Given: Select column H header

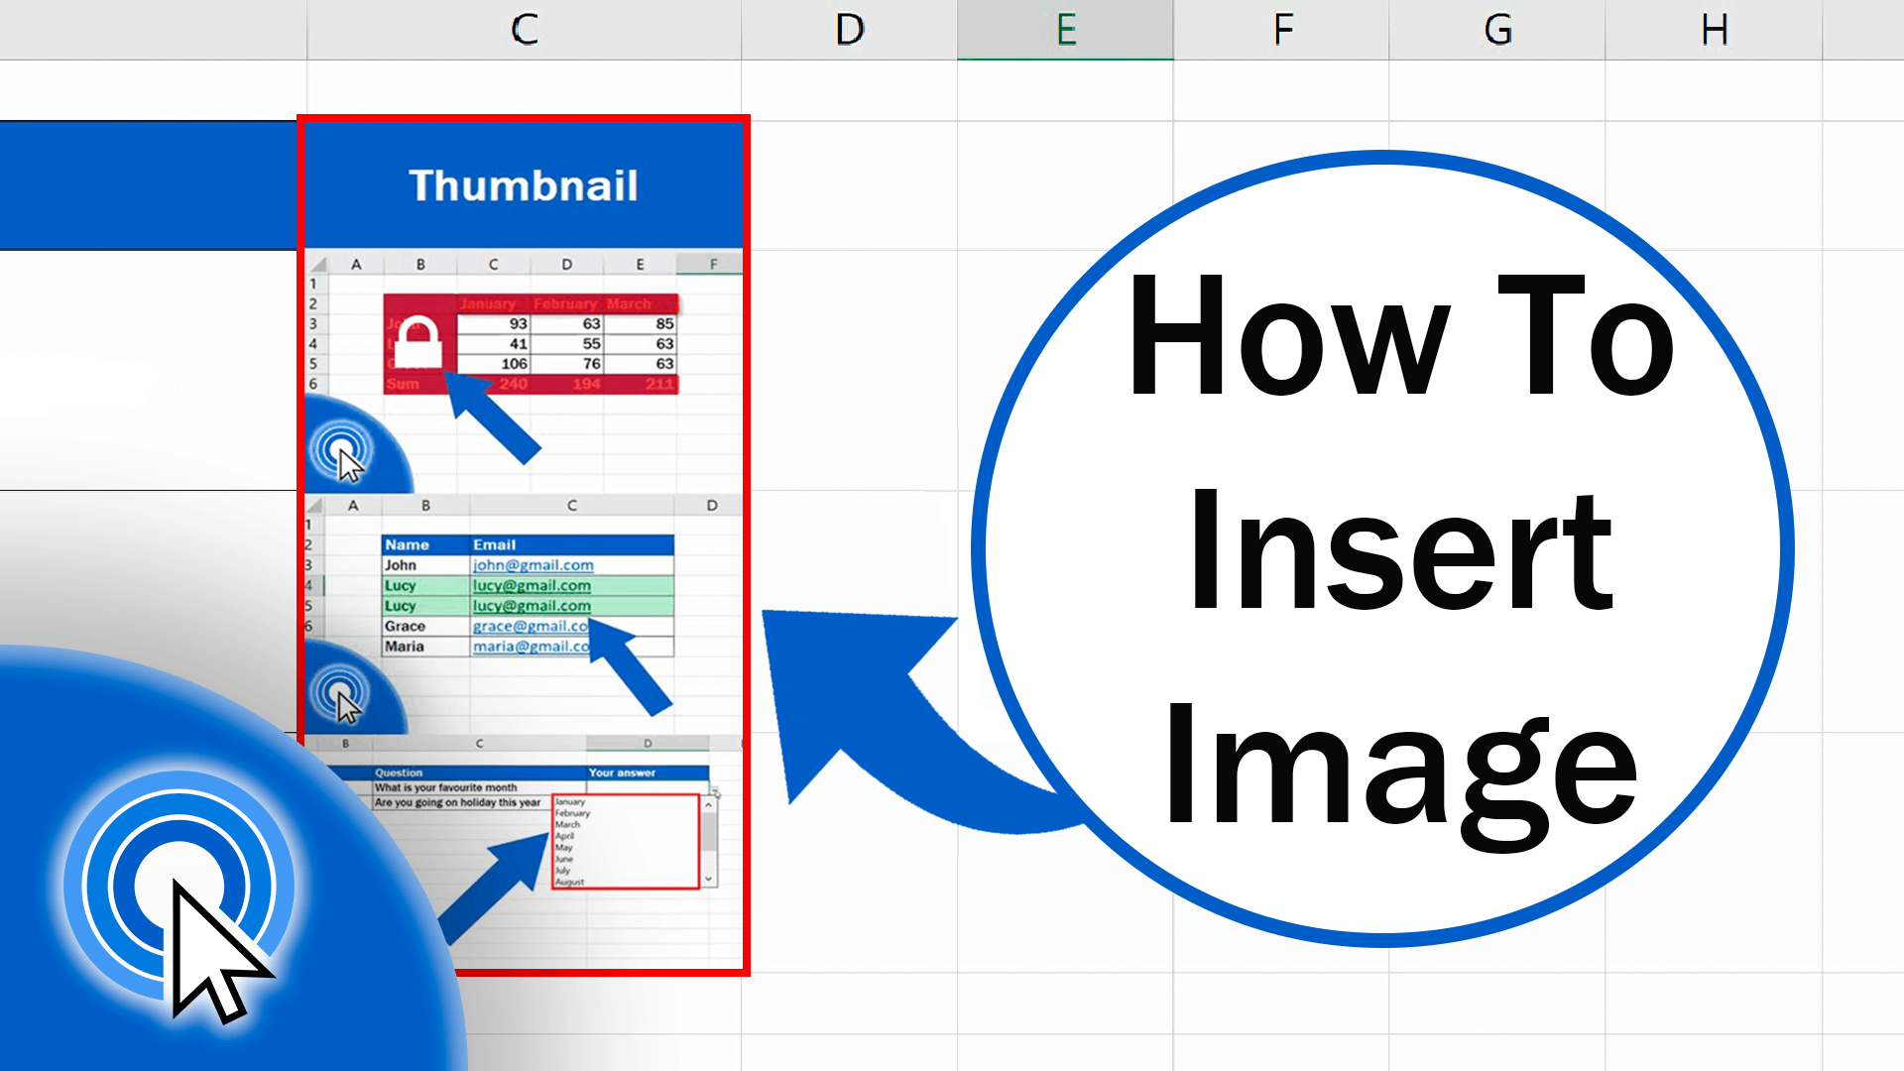Looking at the screenshot, I should click(x=1714, y=30).
